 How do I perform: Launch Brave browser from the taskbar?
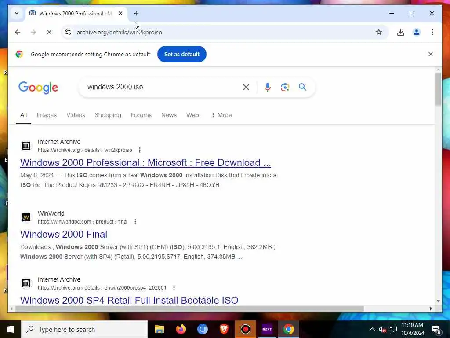pos(224,329)
